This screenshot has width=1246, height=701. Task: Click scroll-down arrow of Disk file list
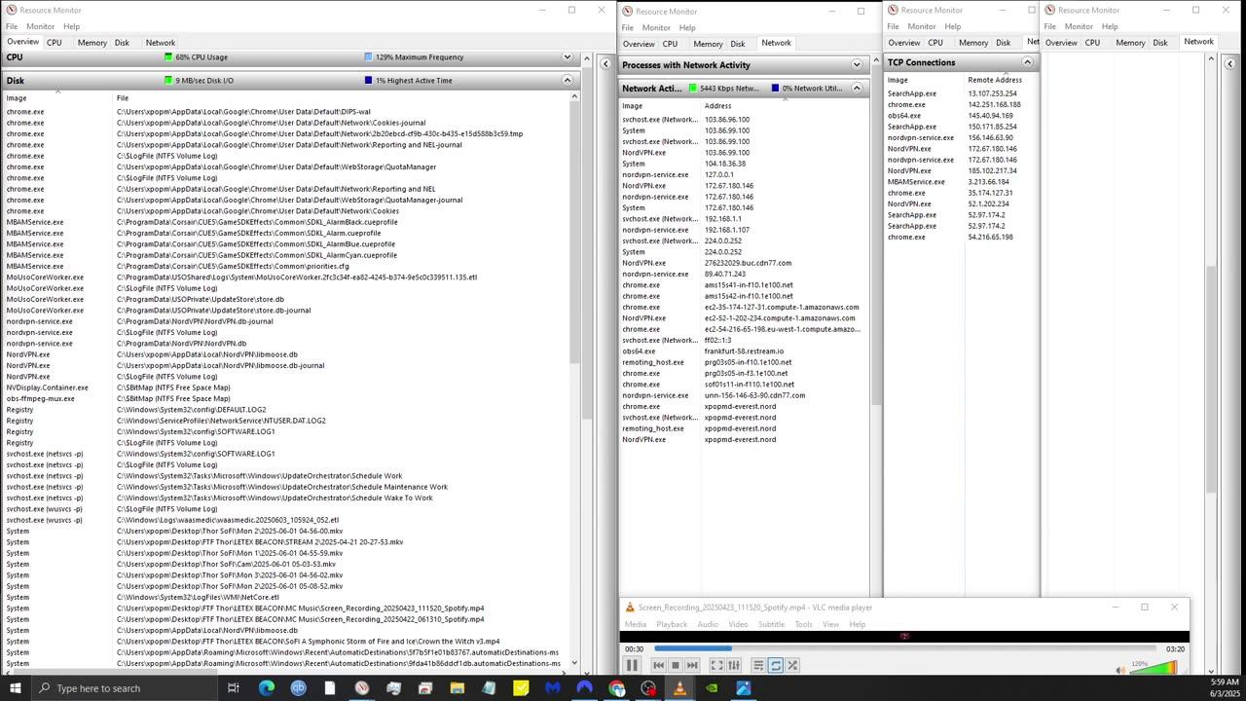pos(574,663)
